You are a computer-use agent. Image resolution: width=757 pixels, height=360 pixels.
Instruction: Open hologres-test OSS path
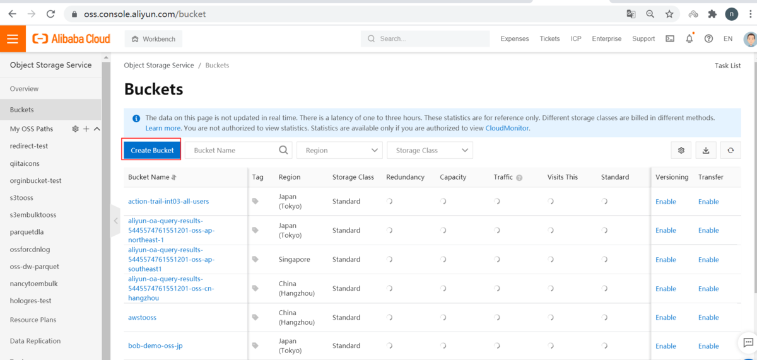pos(30,301)
